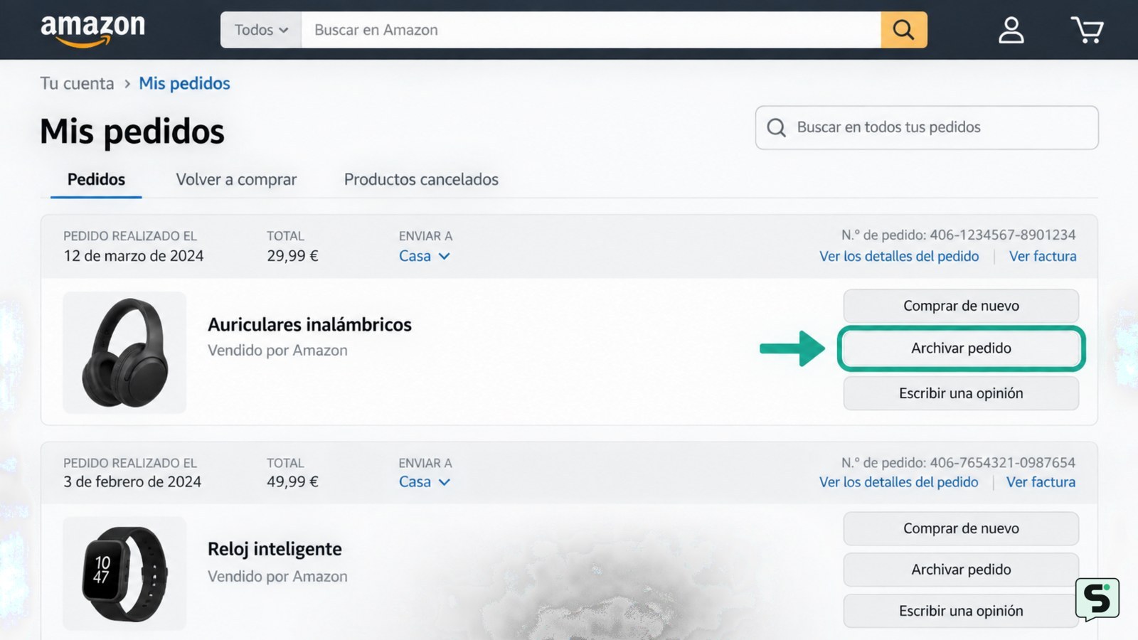This screenshot has width=1138, height=640.
Task: Click Vendido por Amazon under Reloj inteligente
Action: pyautogui.click(x=277, y=576)
